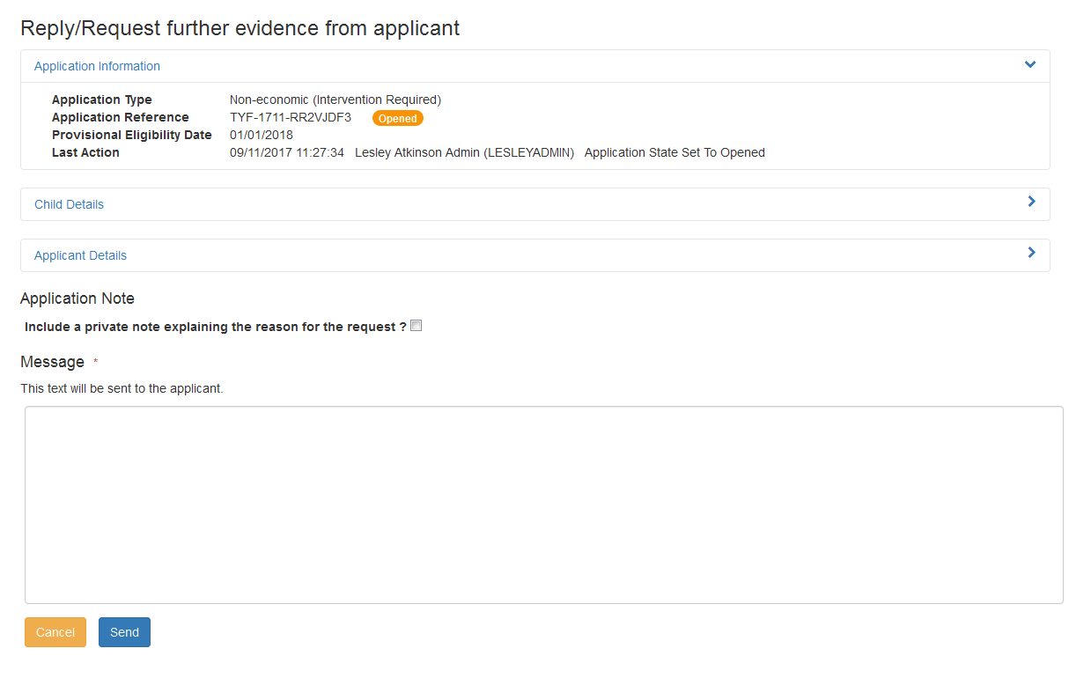The width and height of the screenshot is (1069, 678).
Task: Collapse the Application Information chevron
Action: coord(1030,65)
